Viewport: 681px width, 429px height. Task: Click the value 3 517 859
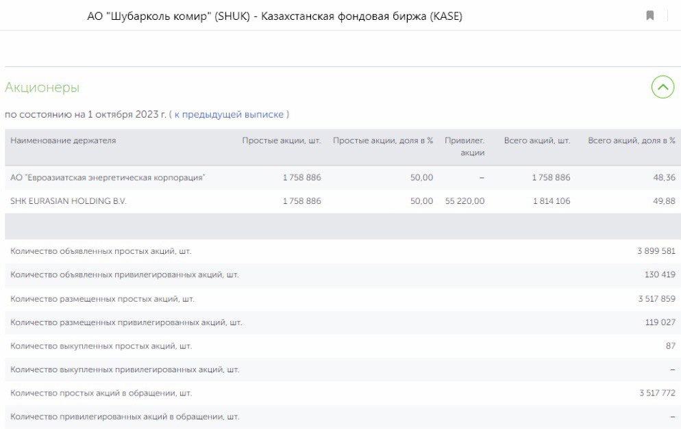click(x=656, y=299)
